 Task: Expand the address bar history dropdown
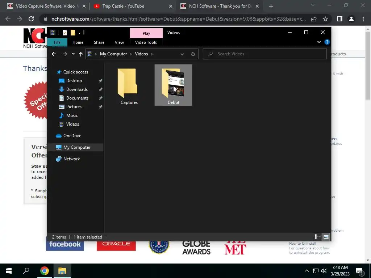tap(182, 54)
